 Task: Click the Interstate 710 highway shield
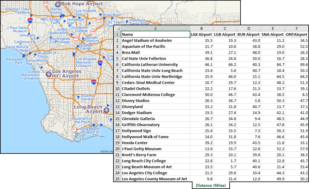pos(100,63)
